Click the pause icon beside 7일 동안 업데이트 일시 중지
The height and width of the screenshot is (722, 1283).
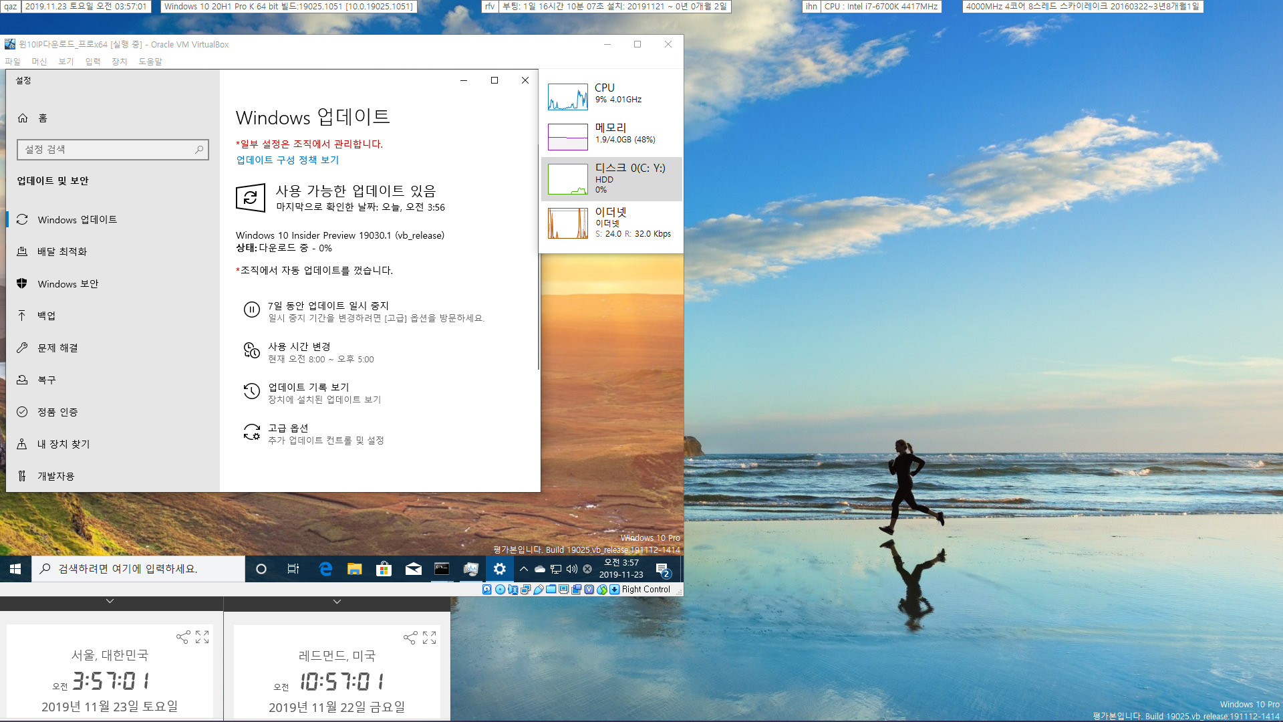pyautogui.click(x=251, y=310)
